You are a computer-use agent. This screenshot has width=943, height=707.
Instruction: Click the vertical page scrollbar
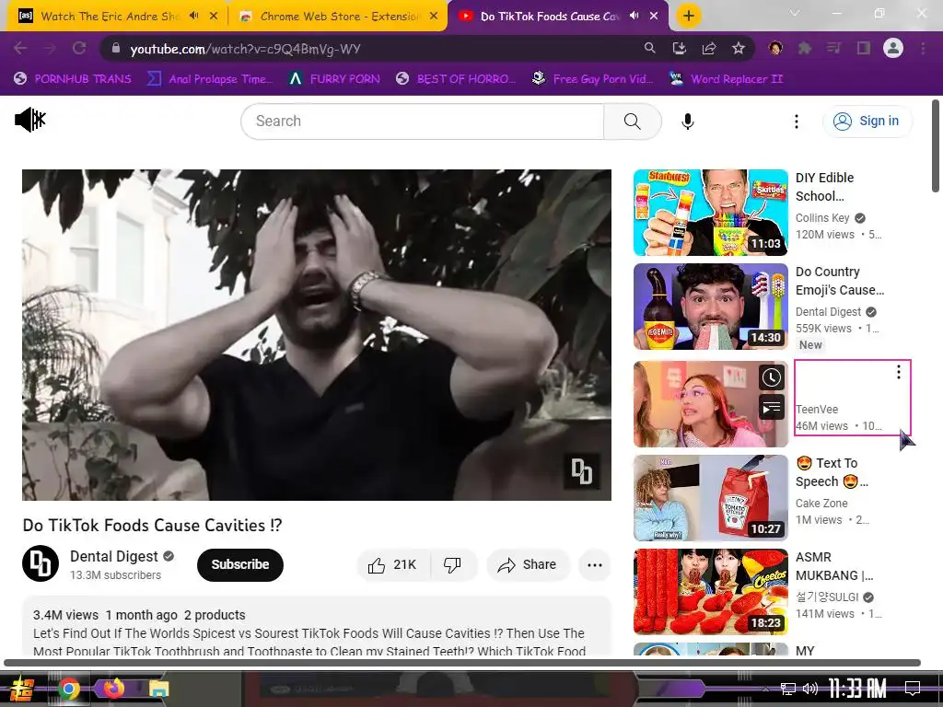936,147
